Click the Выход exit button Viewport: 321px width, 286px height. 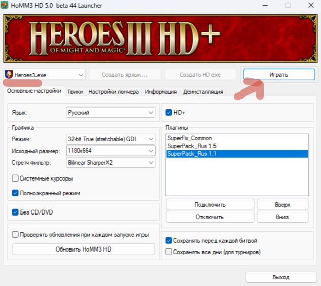click(281, 277)
